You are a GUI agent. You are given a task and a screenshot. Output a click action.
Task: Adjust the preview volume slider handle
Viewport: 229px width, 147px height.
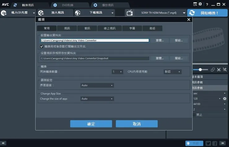tap(200, 69)
